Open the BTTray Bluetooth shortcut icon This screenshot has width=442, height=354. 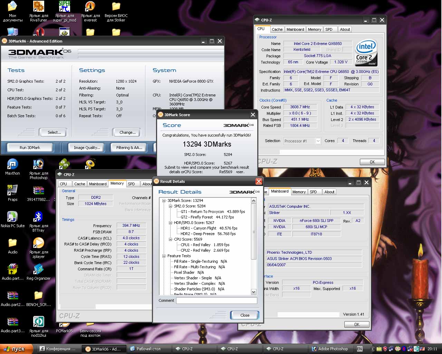point(38,222)
